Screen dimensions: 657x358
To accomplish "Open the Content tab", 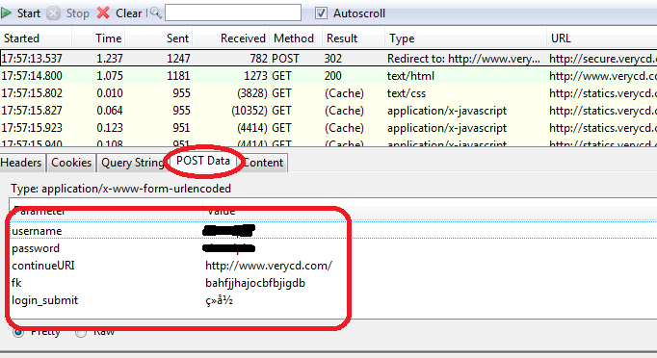I will pos(263,163).
